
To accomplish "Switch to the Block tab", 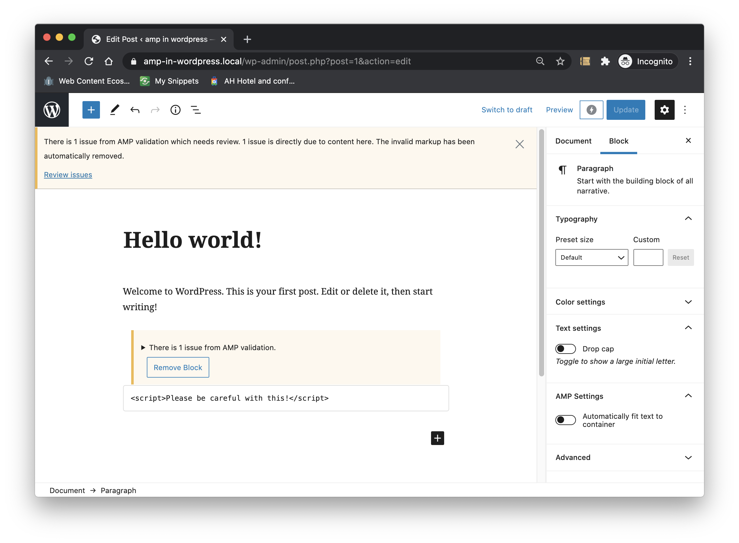I will pyautogui.click(x=618, y=141).
